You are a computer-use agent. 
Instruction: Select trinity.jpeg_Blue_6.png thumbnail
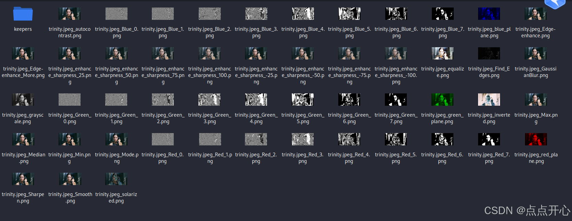(x=396, y=14)
